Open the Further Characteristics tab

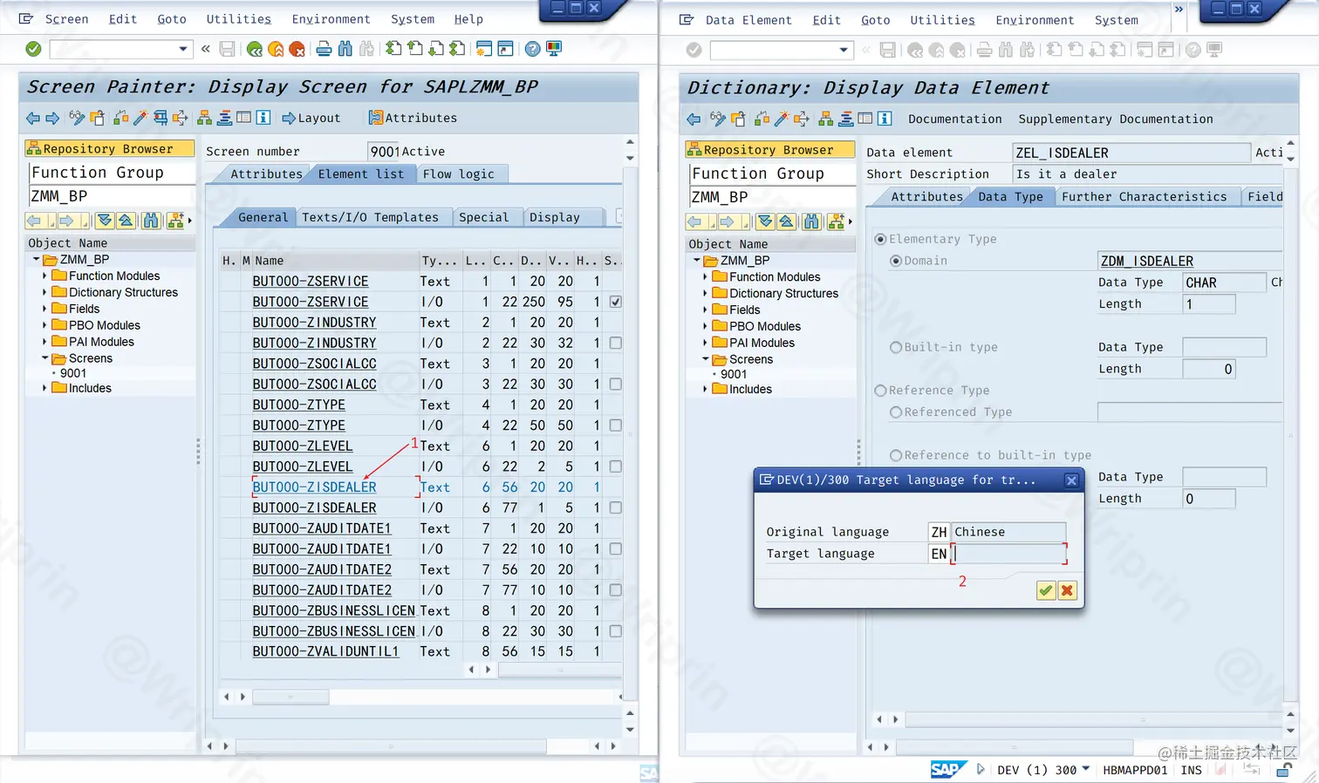[x=1144, y=197]
